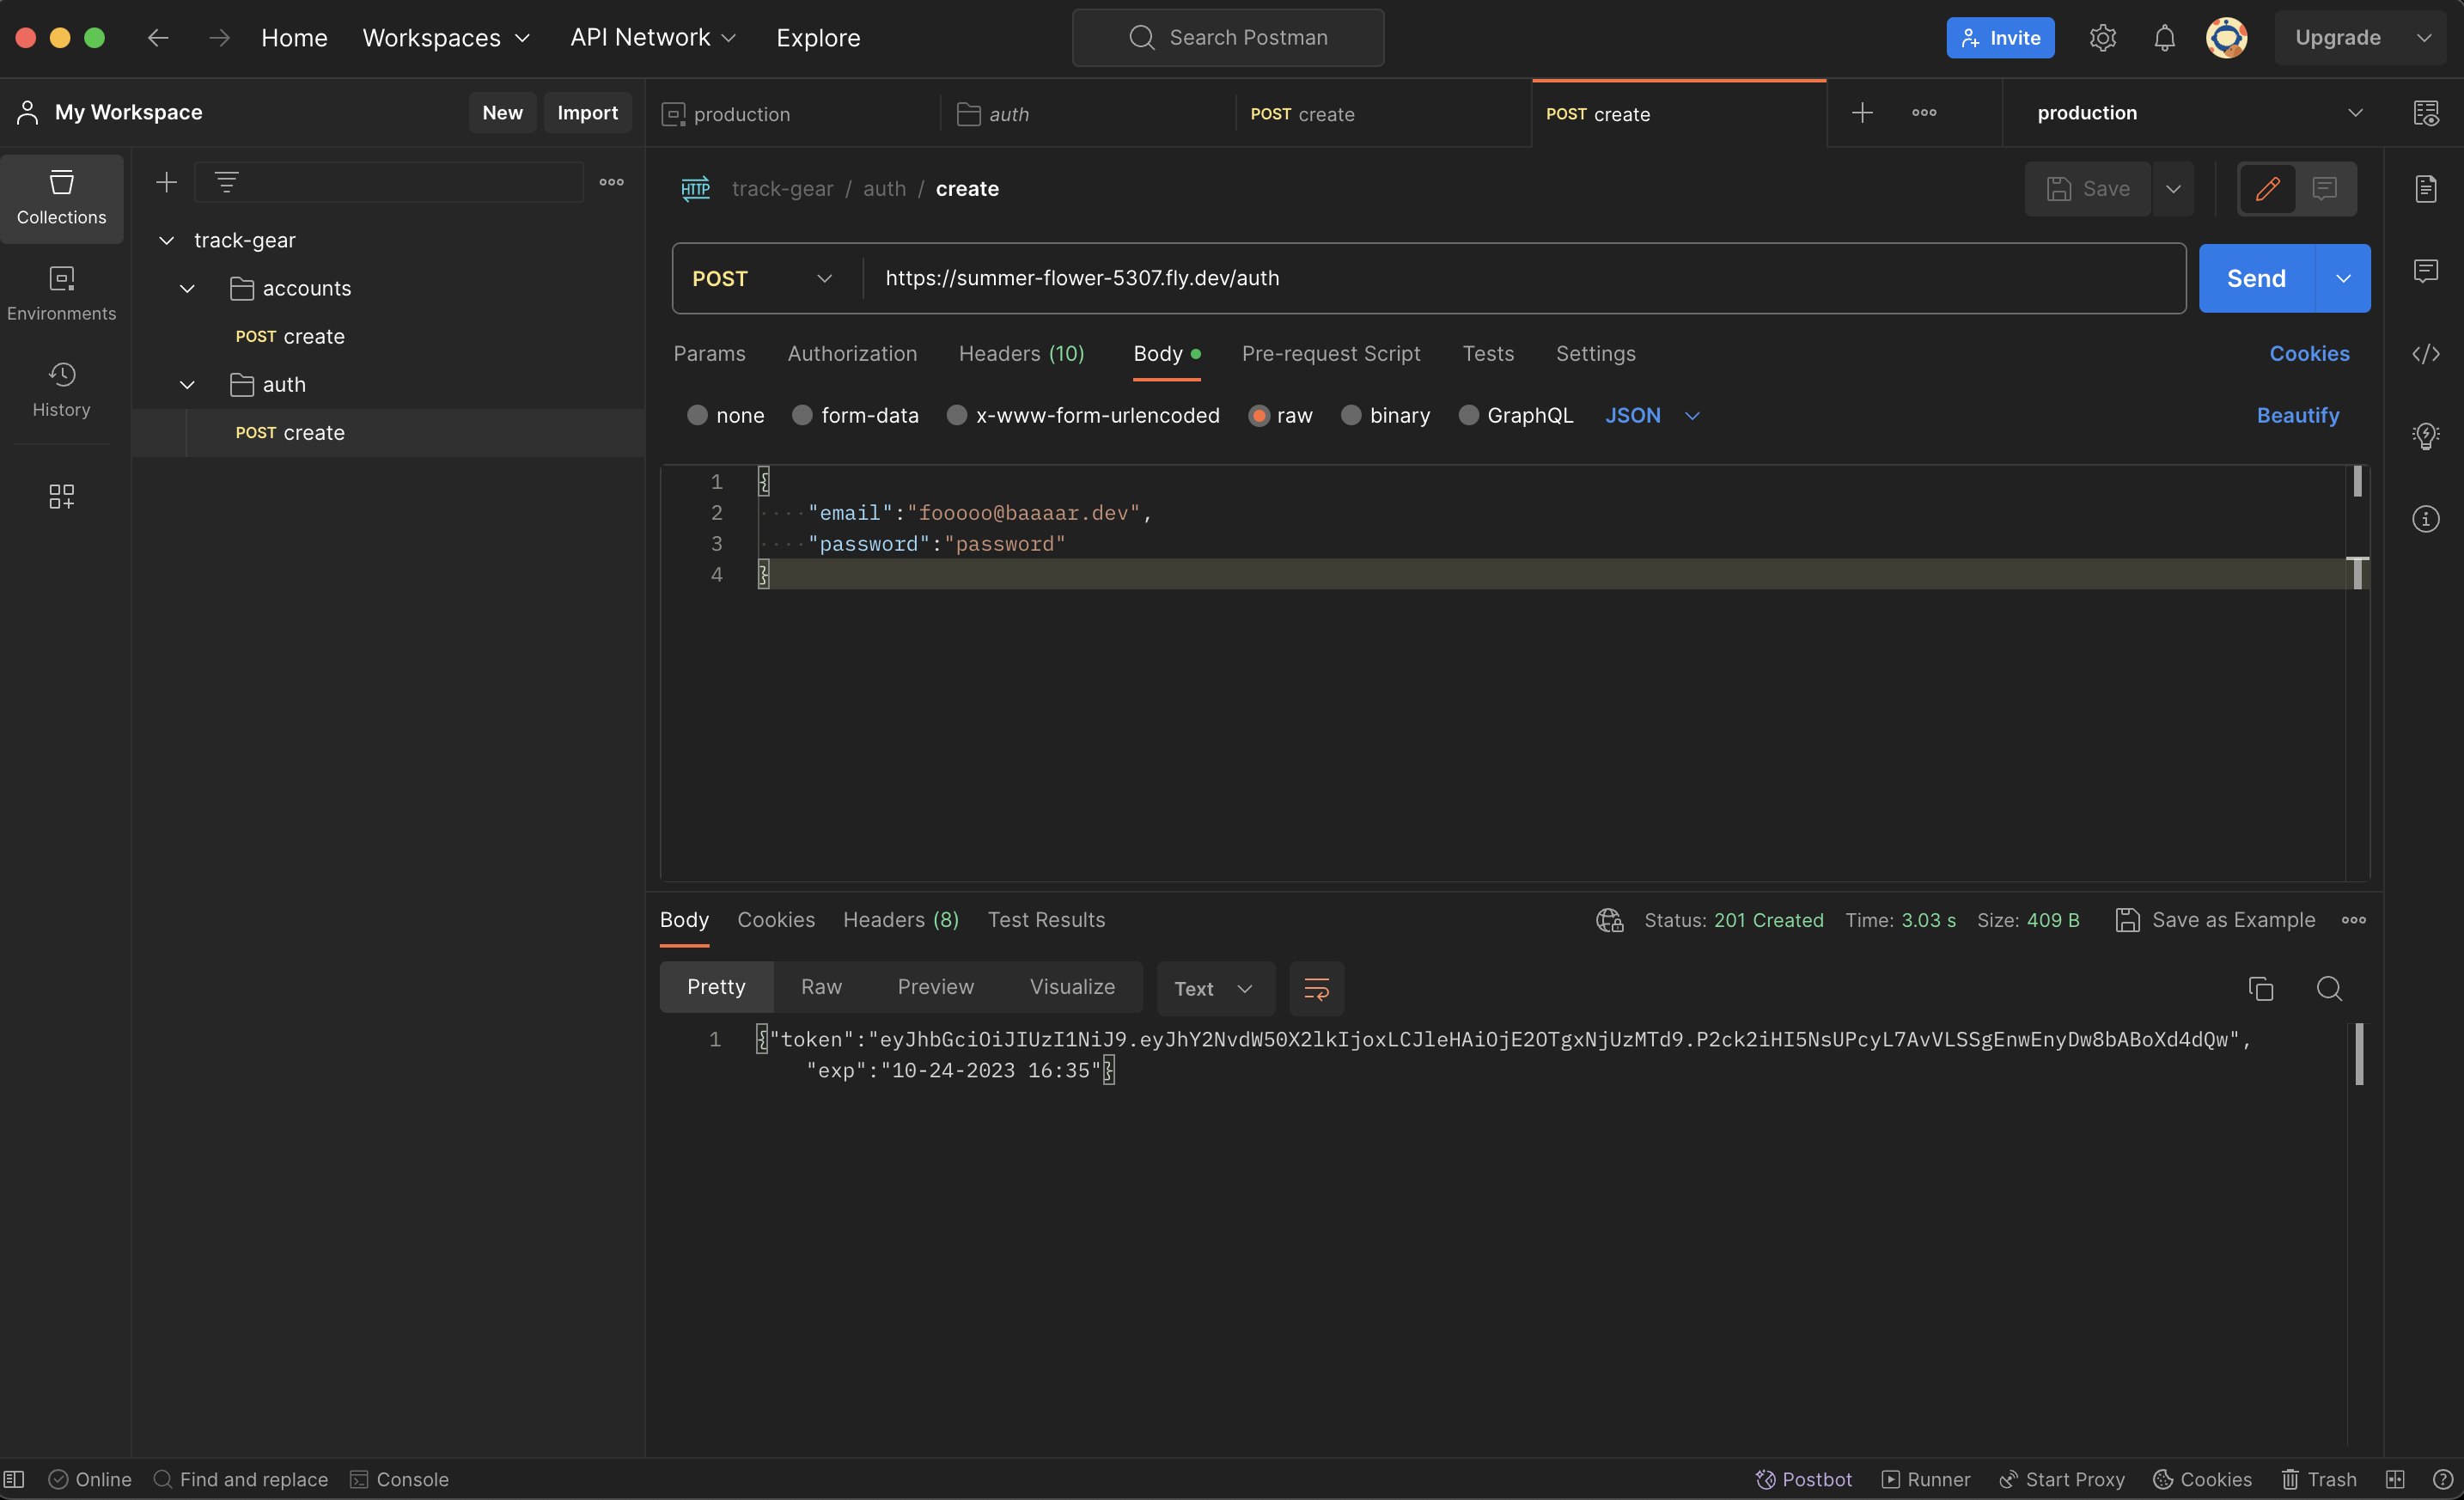
Task: Open the status bar help icon
Action: [2442, 1479]
